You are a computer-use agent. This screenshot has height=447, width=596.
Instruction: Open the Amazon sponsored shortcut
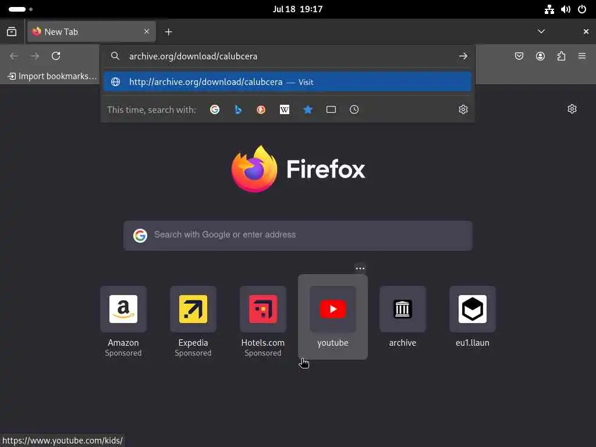(123, 321)
